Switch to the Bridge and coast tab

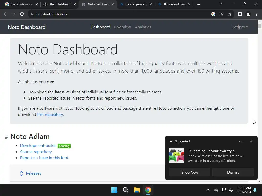(174, 4)
